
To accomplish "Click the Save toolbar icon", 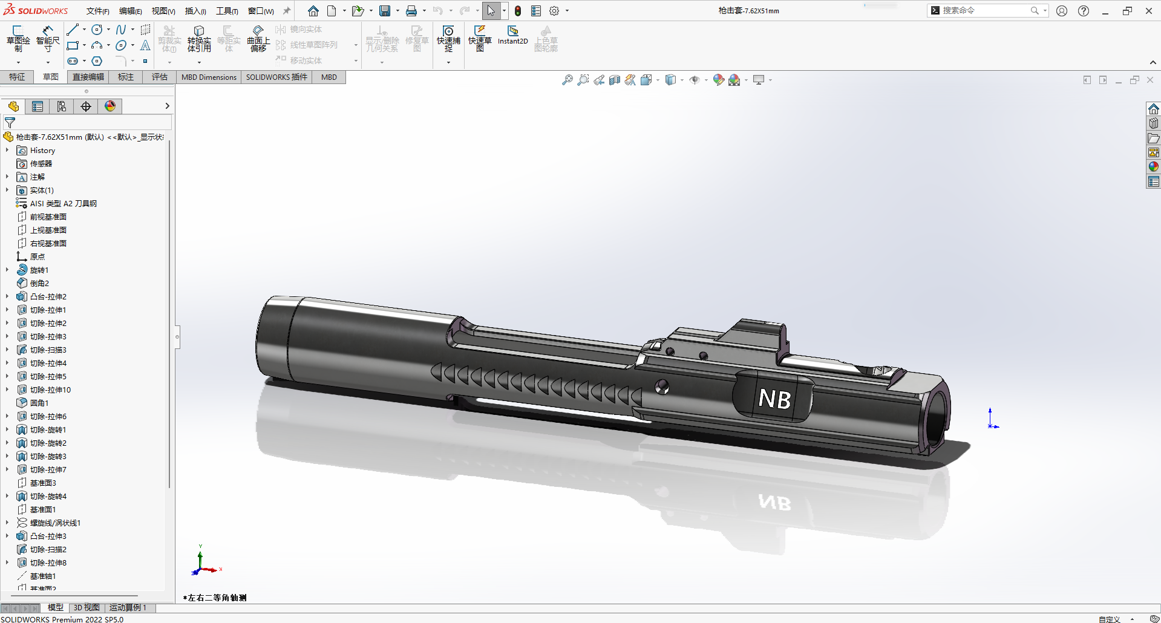I will point(385,11).
